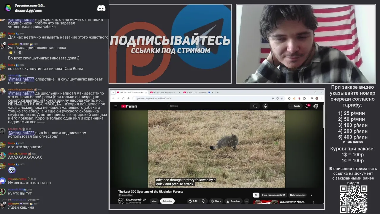Click the Share button
Viewport: 380px width, 214px height.
[x=216, y=201]
